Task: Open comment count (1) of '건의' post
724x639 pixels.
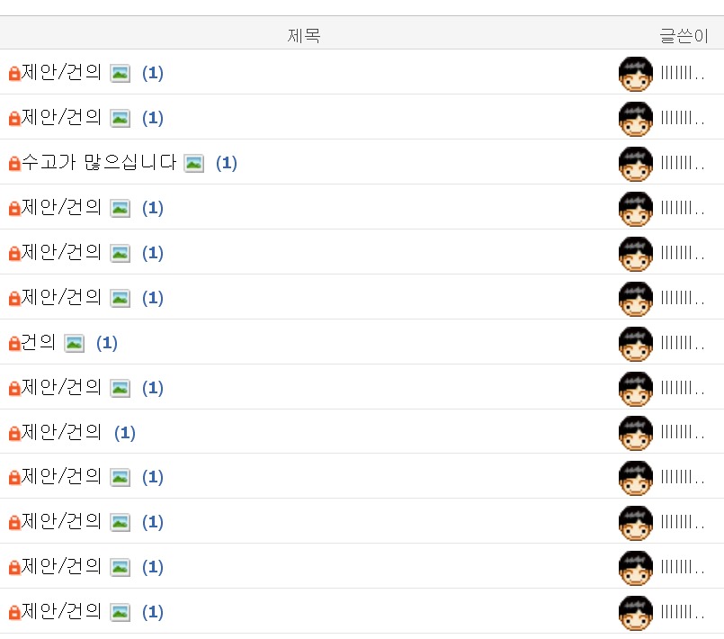Action: [107, 343]
